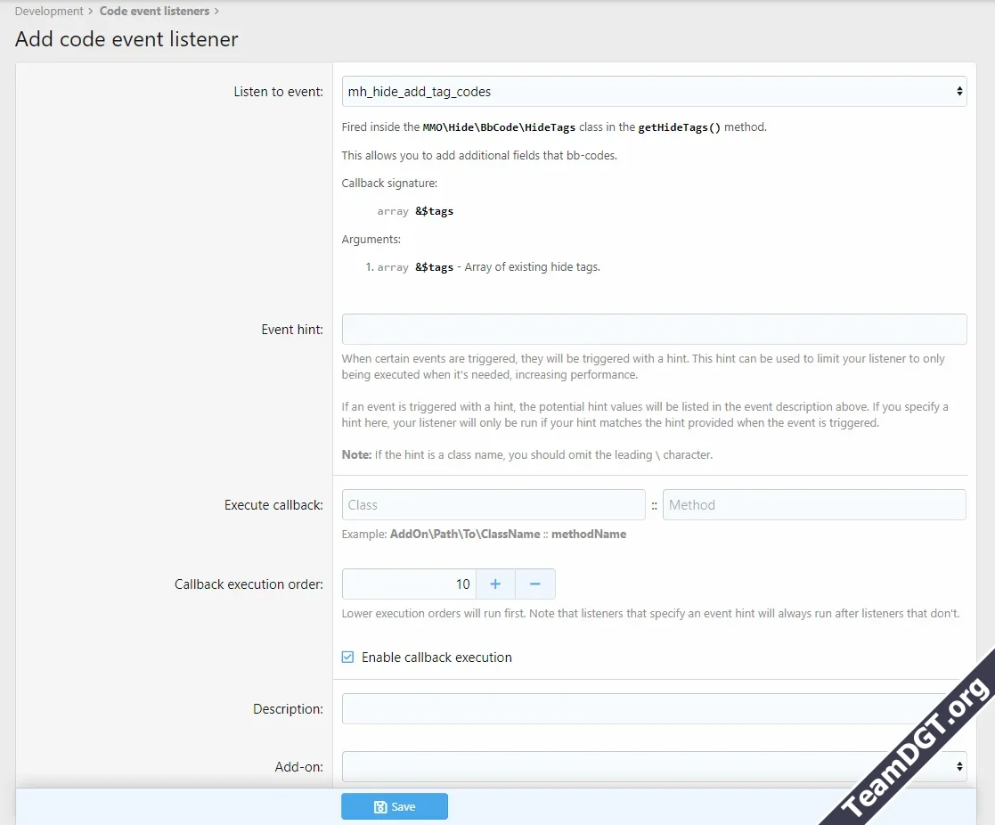Click the "Execute callback:" field label
The height and width of the screenshot is (825, 995).
[x=273, y=505]
